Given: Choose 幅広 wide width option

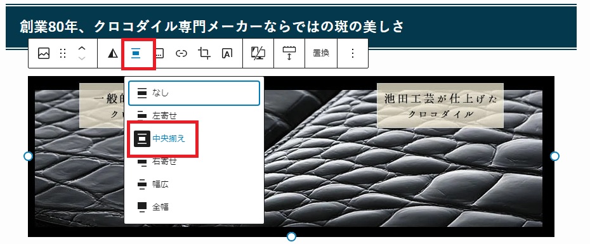Looking at the screenshot, I should (194, 184).
